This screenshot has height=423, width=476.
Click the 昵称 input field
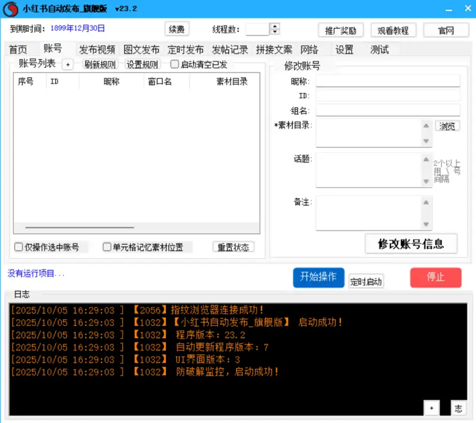click(387, 81)
